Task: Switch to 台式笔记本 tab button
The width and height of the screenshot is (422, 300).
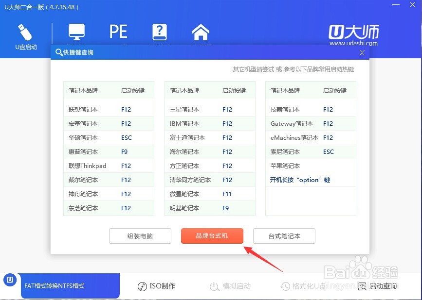Action: (284, 236)
